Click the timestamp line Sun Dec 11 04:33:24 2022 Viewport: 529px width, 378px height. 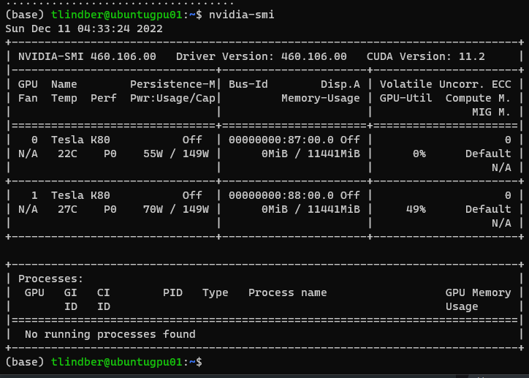coord(84,29)
